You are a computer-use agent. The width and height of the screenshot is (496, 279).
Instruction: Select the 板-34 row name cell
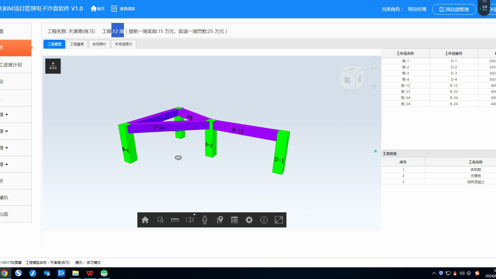click(405, 98)
